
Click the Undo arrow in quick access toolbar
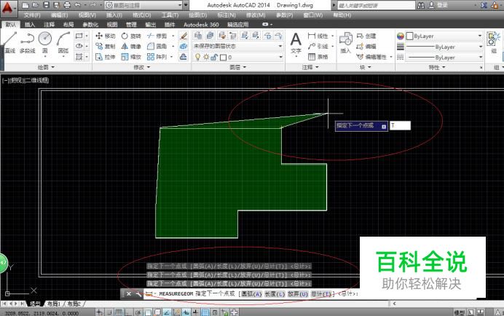(x=77, y=5)
